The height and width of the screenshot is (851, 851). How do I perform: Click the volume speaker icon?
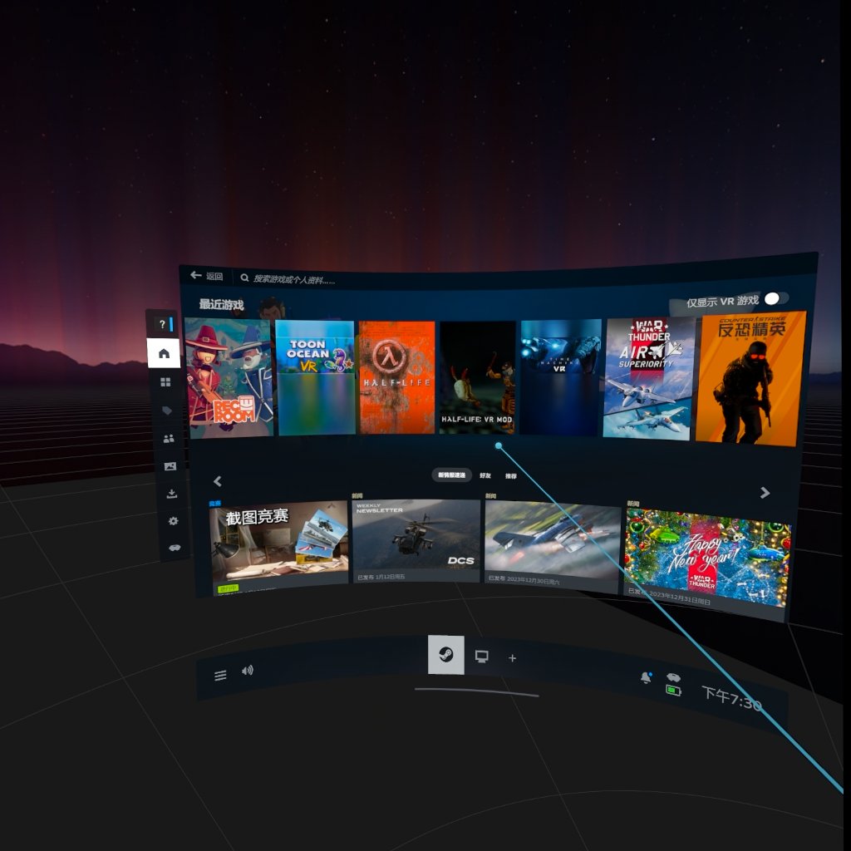[248, 671]
